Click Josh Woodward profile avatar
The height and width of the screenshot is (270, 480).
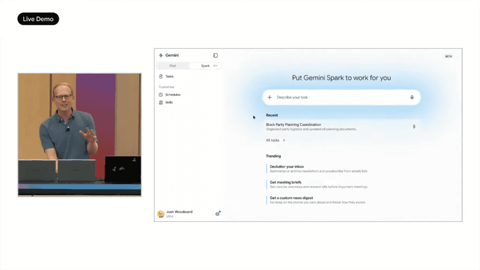coord(161,214)
